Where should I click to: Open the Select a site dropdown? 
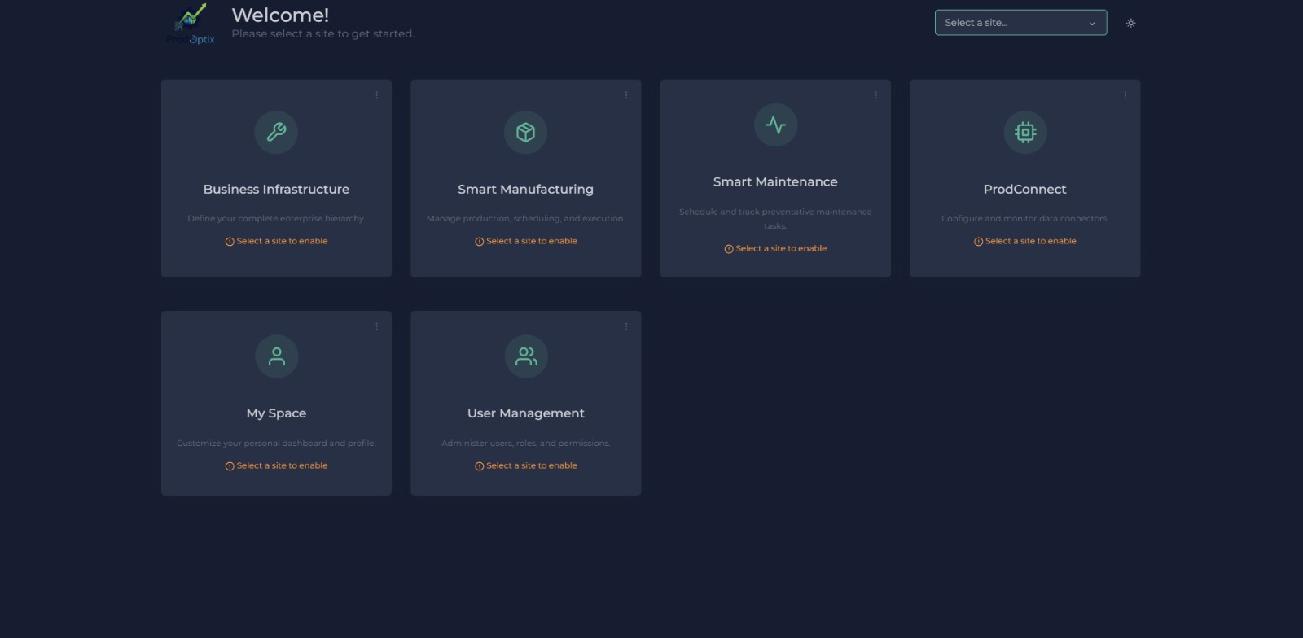click(x=1020, y=23)
